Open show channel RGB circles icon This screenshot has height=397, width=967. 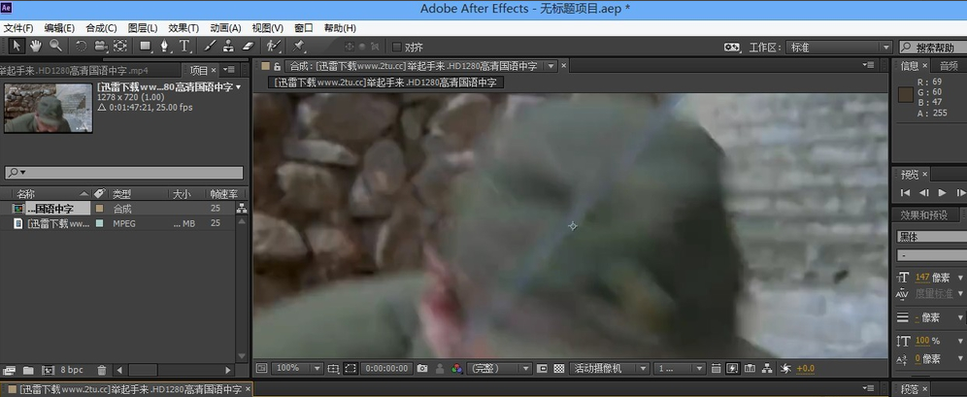point(457,369)
